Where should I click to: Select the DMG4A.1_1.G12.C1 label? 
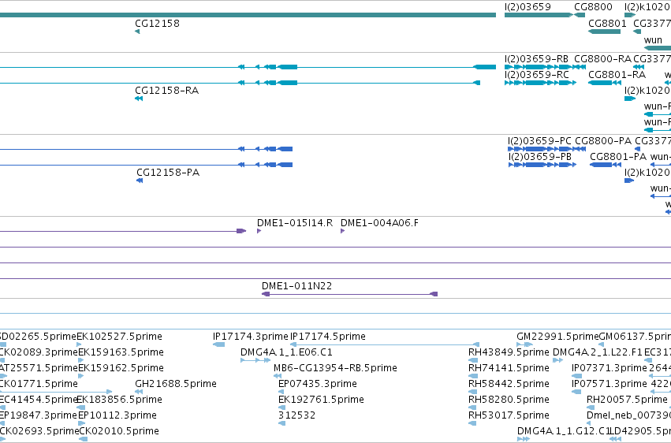(x=563, y=431)
